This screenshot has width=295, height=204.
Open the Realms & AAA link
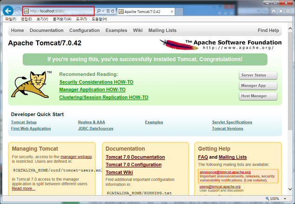(92, 122)
